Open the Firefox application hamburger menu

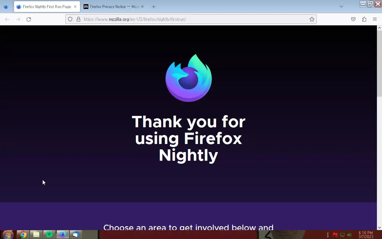375,19
